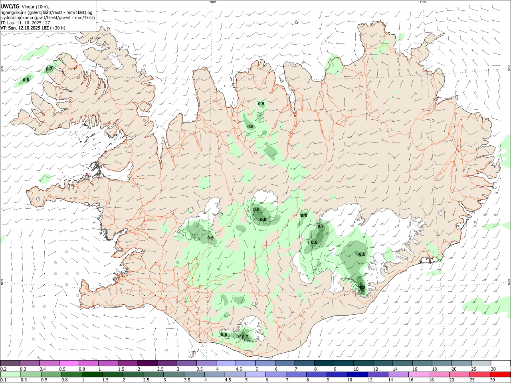The width and height of the screenshot is (511, 383).
Task: Click the '30' label ending the upper scale
Action: pyautogui.click(x=493, y=369)
